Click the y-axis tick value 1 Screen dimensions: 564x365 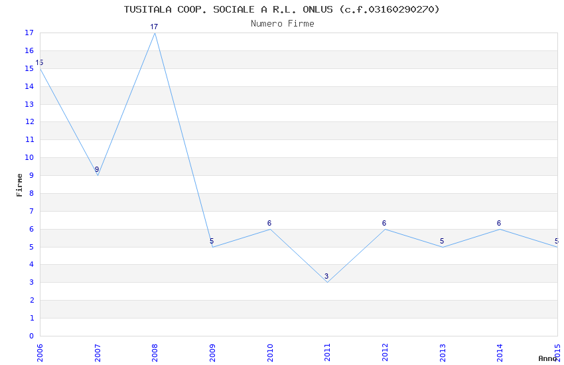[32, 318]
